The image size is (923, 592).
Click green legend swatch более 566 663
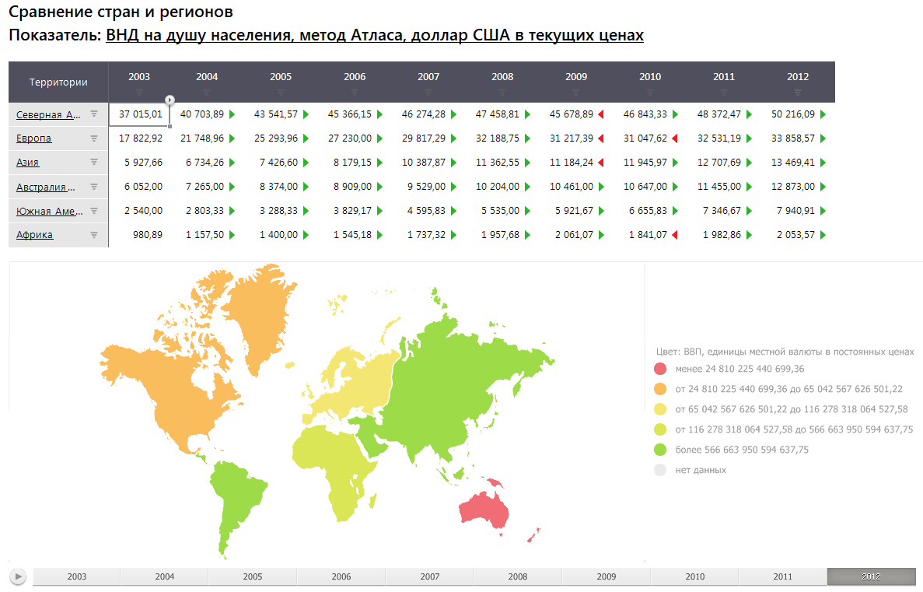(660, 450)
